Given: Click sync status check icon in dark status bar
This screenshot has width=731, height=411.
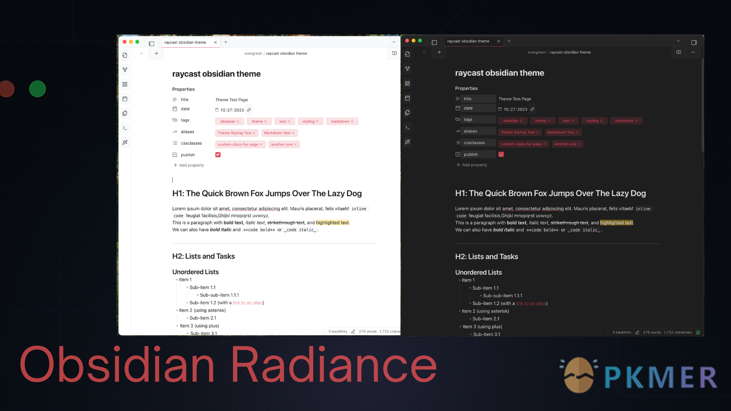Looking at the screenshot, I should click(698, 332).
